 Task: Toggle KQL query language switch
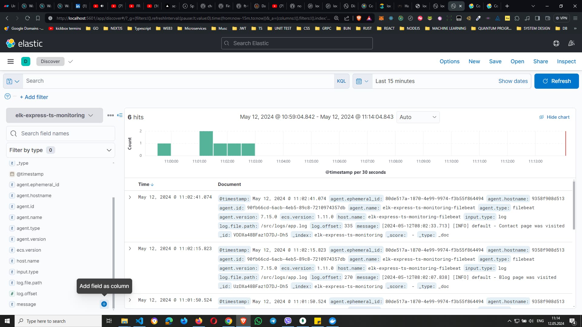341,81
